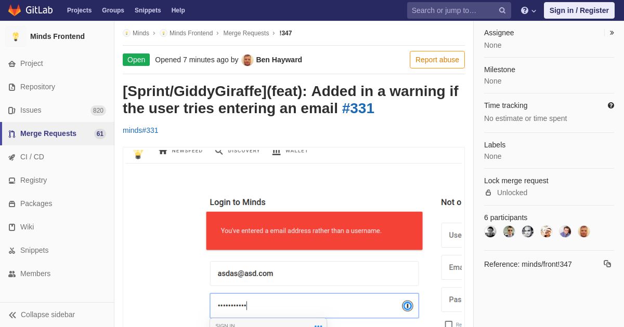
Task: Click the Merge Requests icon in sidebar
Action: [x=12, y=134]
